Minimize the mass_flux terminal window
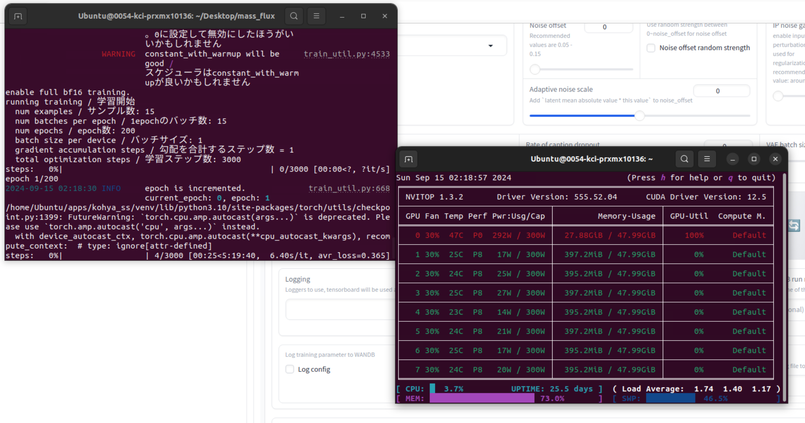This screenshot has height=423, width=805. [342, 16]
